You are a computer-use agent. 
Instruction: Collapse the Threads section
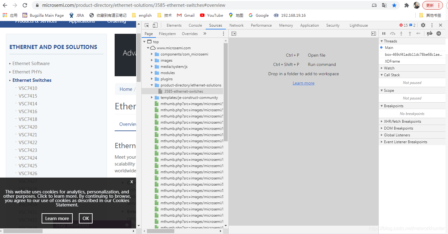click(x=412, y=41)
